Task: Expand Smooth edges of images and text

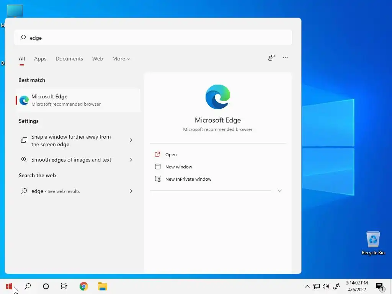Action: pos(131,160)
